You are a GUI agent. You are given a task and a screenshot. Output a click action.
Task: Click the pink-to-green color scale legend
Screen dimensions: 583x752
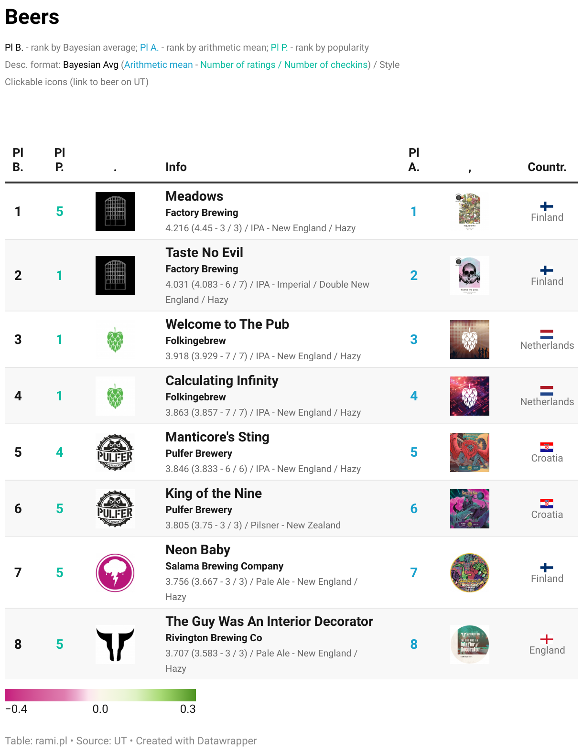pos(100,695)
